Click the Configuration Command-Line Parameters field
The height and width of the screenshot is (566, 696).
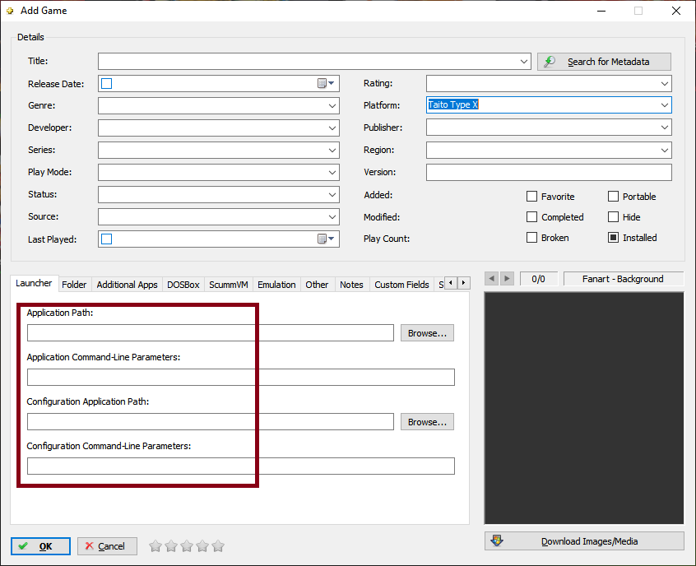pyautogui.click(x=240, y=466)
